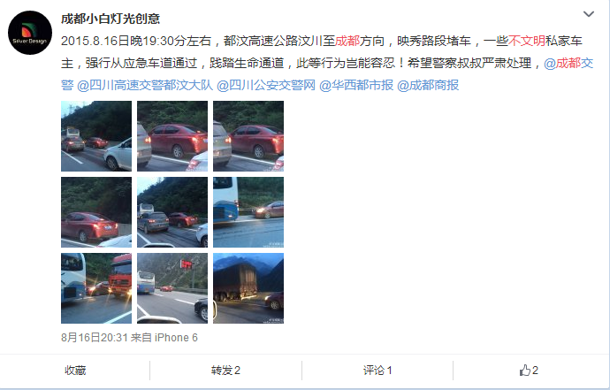Screen dimensions: 610x390
Task: Open the Silver Design profile avatar
Action: (x=30, y=33)
